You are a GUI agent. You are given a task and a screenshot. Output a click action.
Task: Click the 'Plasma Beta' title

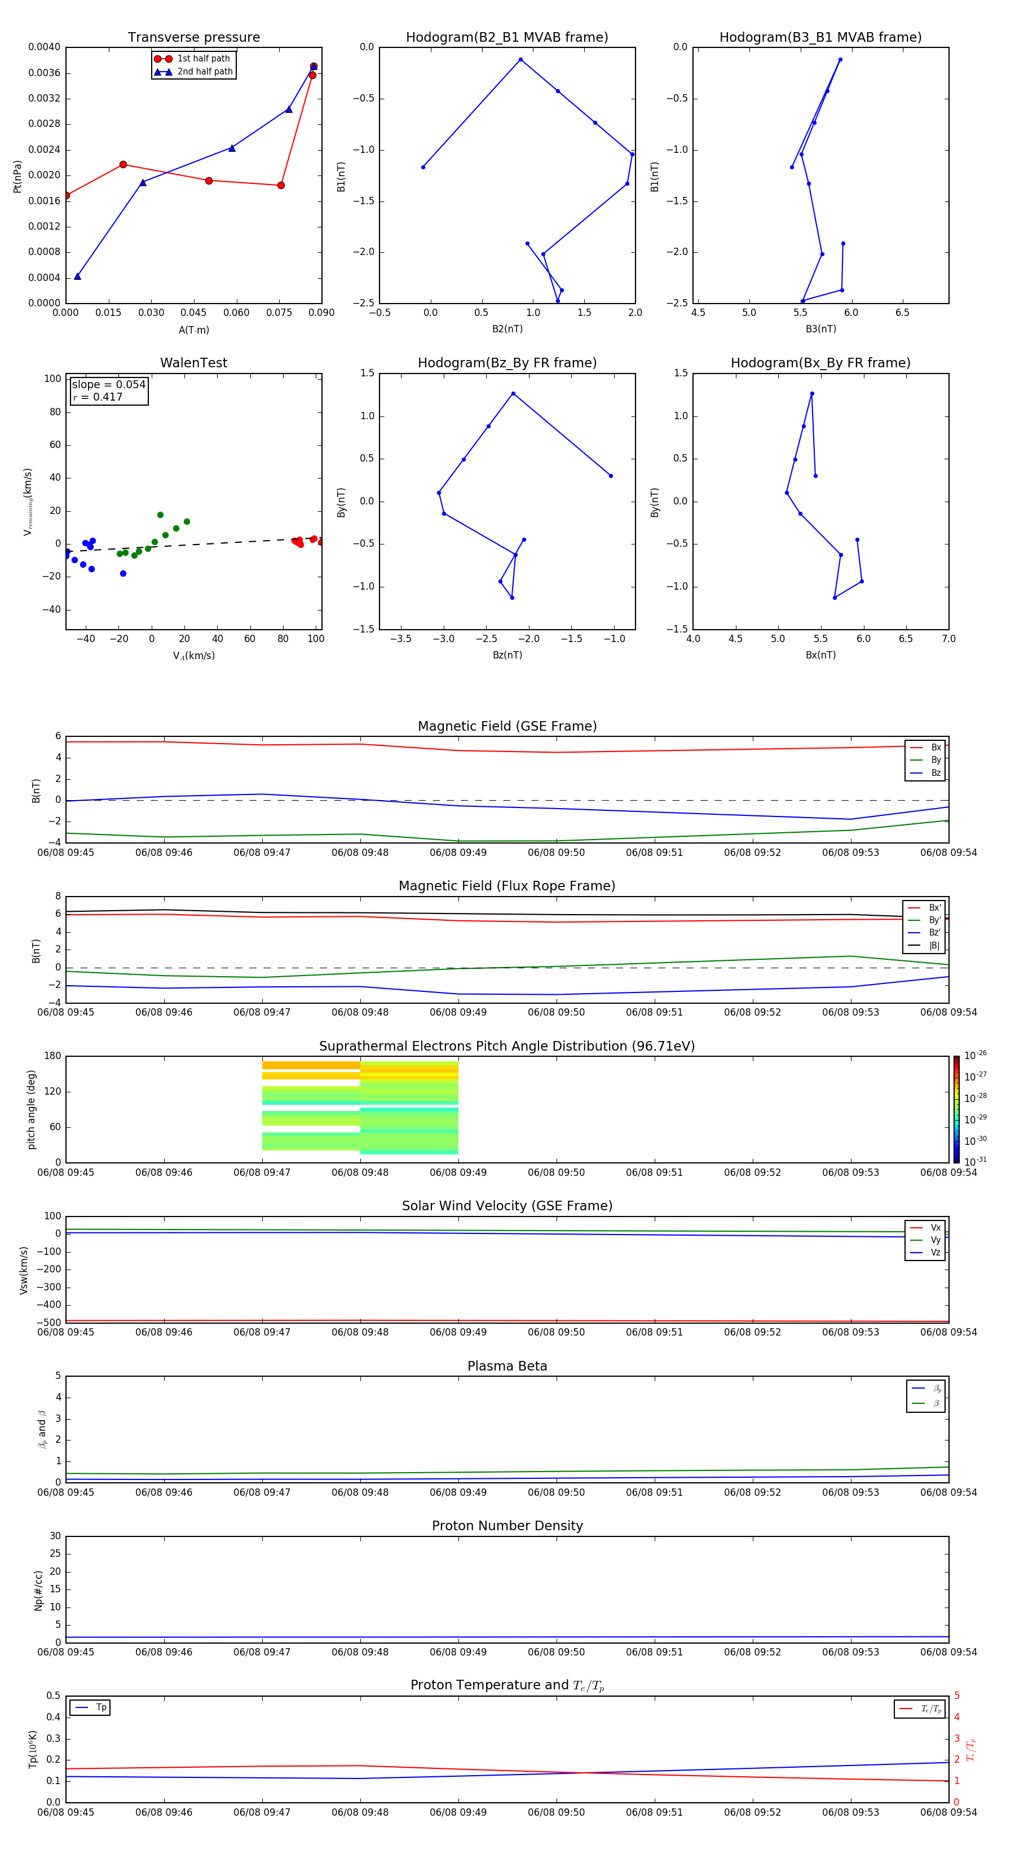[x=507, y=1366]
